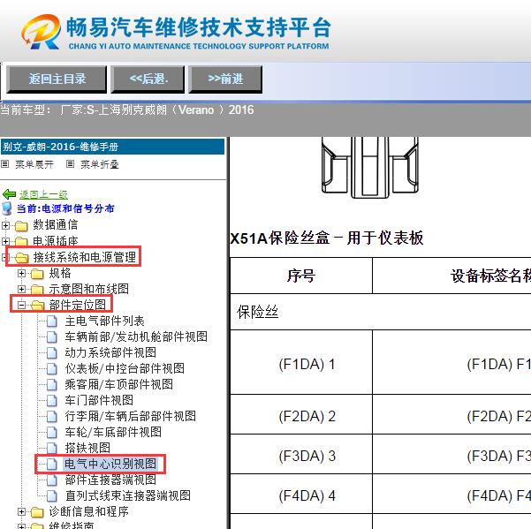The width and height of the screenshot is (531, 529).
Task: Go back with the <<后退 button
Action: point(148,79)
